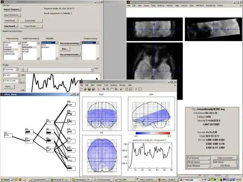
Task: Click the Save Result button
Action: [11, 26]
